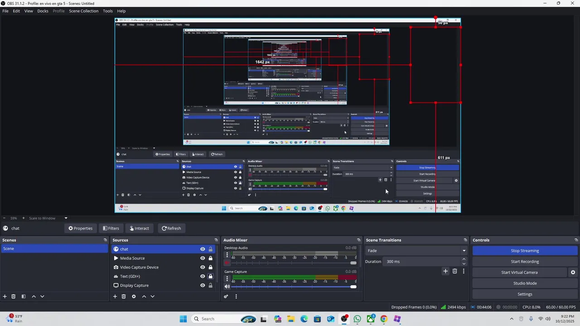
Task: Unmute Desktop Audio
Action: pos(227,263)
